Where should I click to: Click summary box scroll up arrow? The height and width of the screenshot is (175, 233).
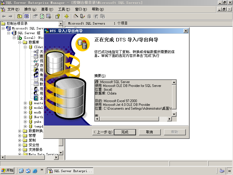tap(174, 82)
